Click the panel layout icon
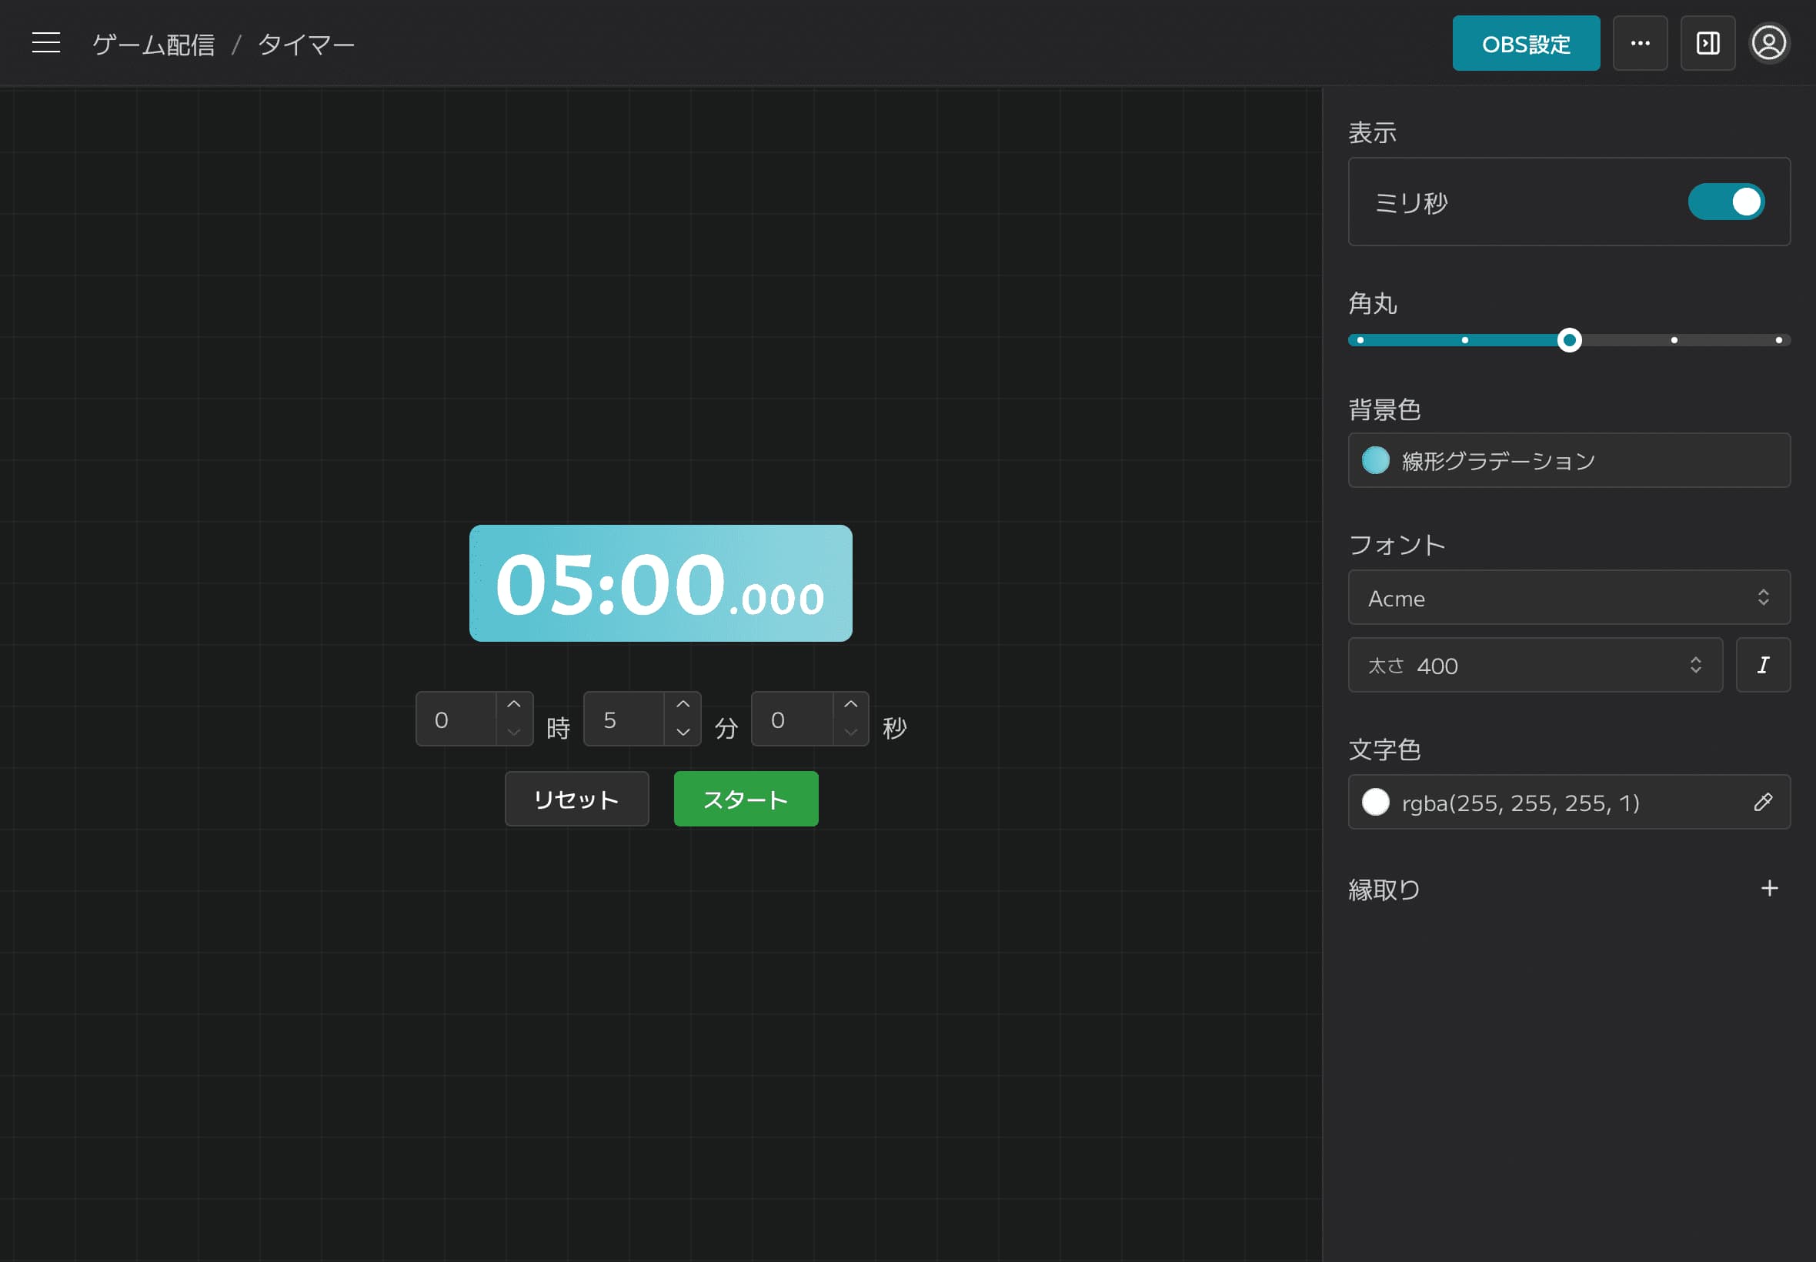This screenshot has width=1816, height=1262. (x=1708, y=43)
